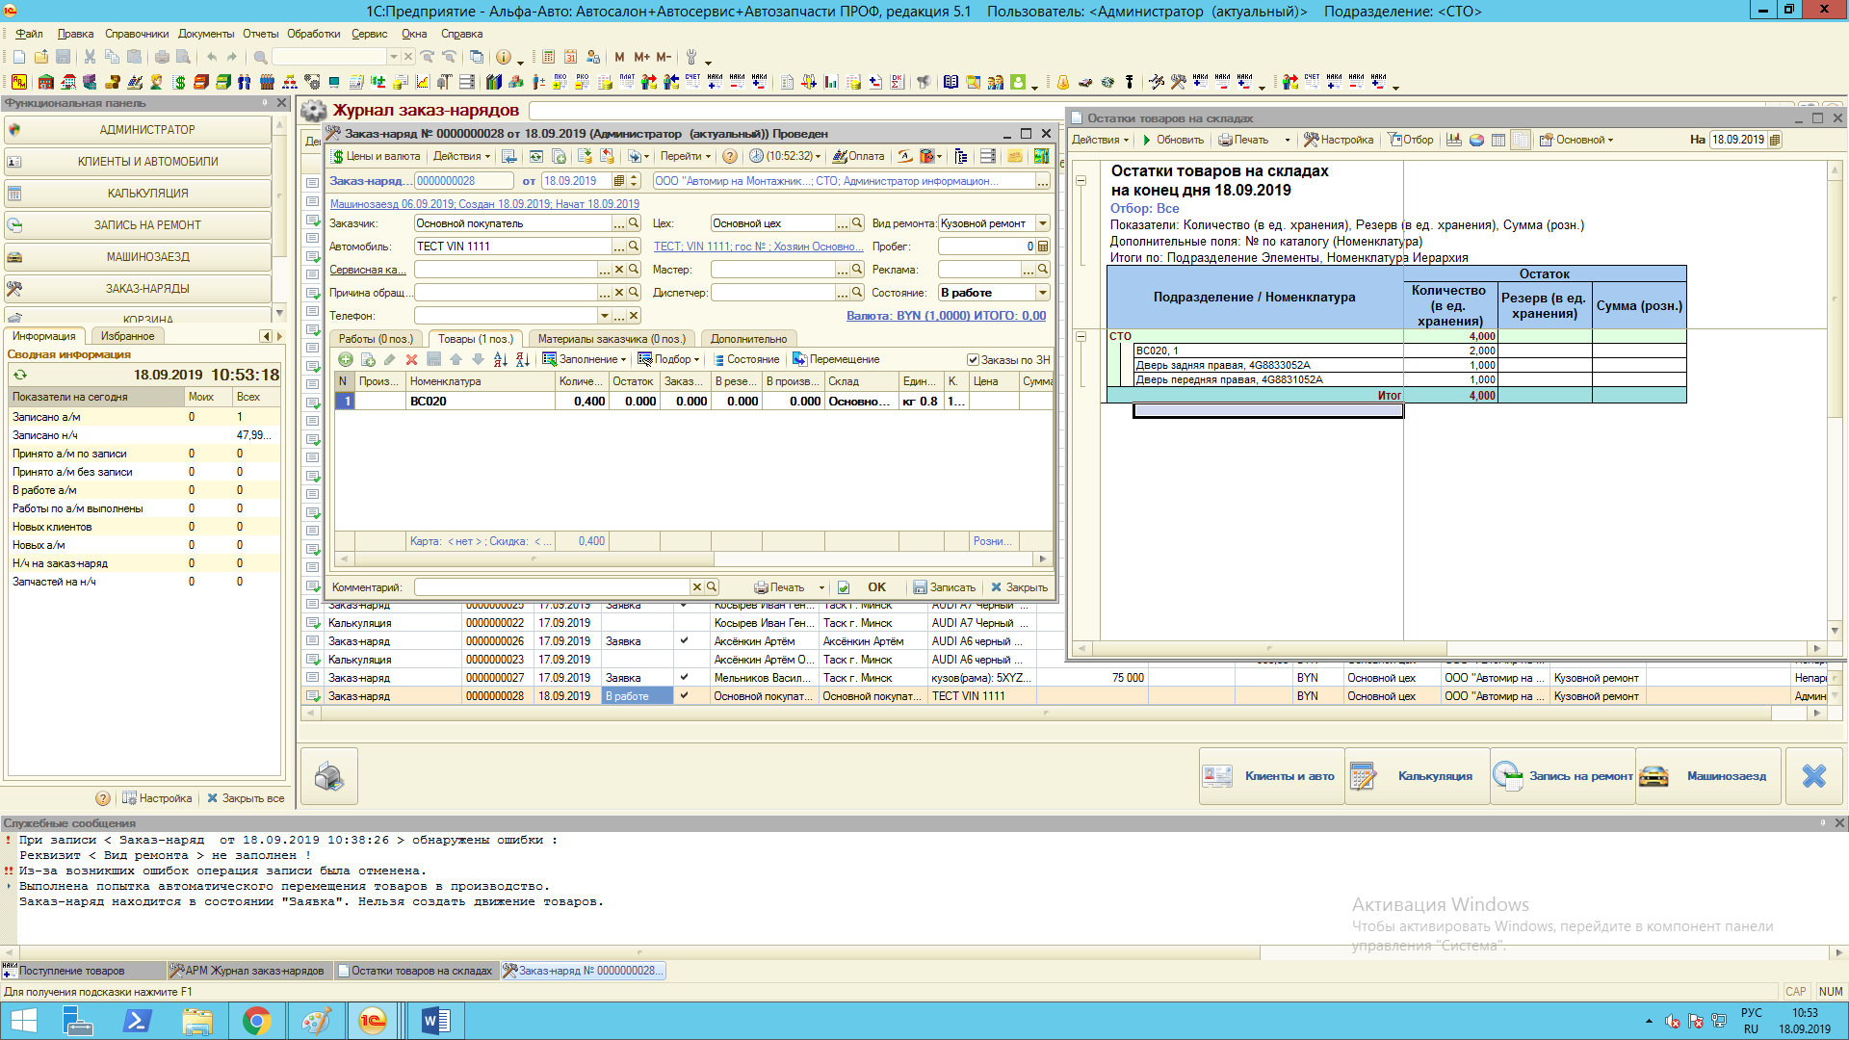Image resolution: width=1849 pixels, height=1040 pixels.
Task: Open Состояние dropdown showing В работе
Action: (x=1043, y=292)
